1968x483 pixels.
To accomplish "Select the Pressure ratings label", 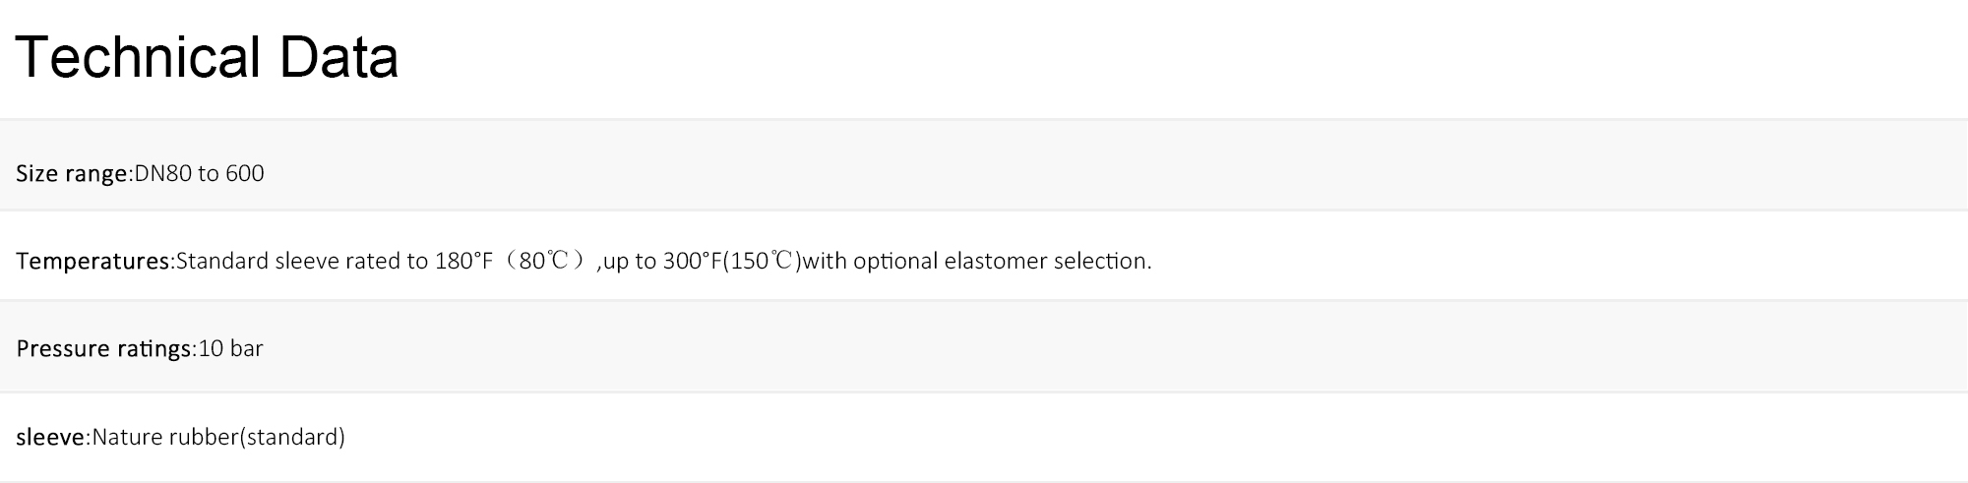I will point(103,349).
